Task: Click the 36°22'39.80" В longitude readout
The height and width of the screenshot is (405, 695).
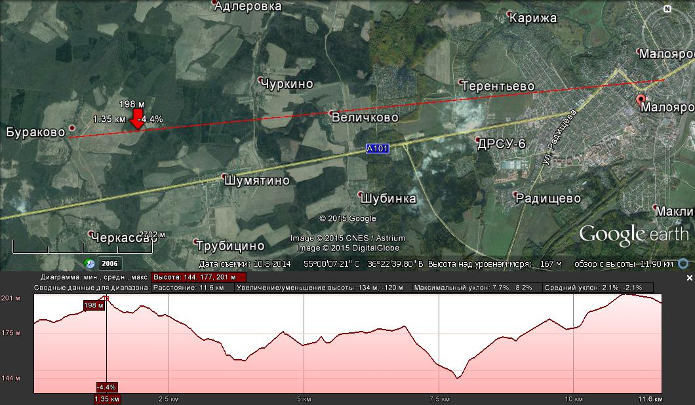Action: pyautogui.click(x=395, y=263)
